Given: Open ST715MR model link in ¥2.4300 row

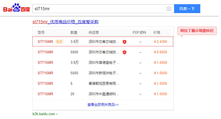Looking at the screenshot, I should pyautogui.click(x=45, y=42).
